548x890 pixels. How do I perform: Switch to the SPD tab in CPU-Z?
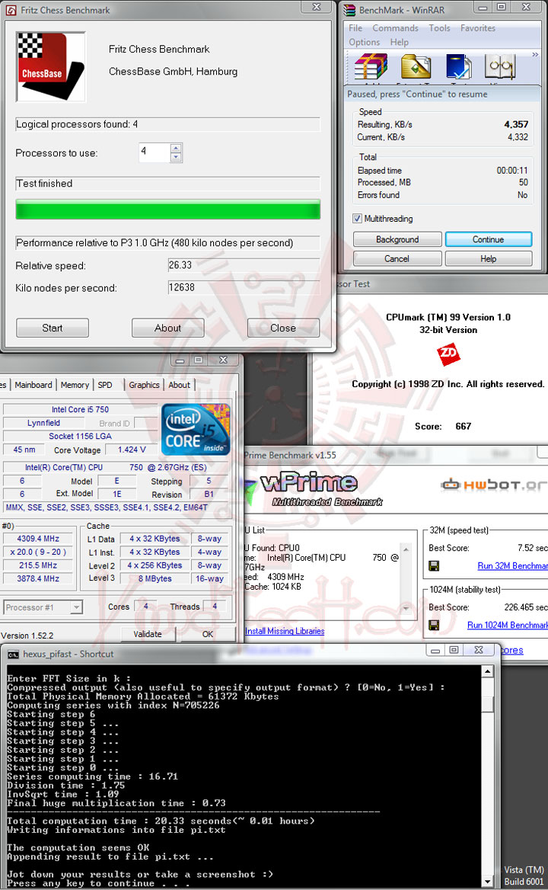click(105, 385)
